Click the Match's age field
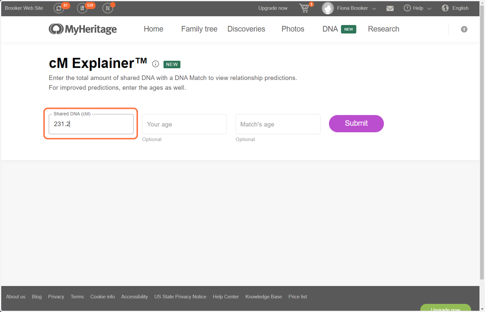 (278, 124)
